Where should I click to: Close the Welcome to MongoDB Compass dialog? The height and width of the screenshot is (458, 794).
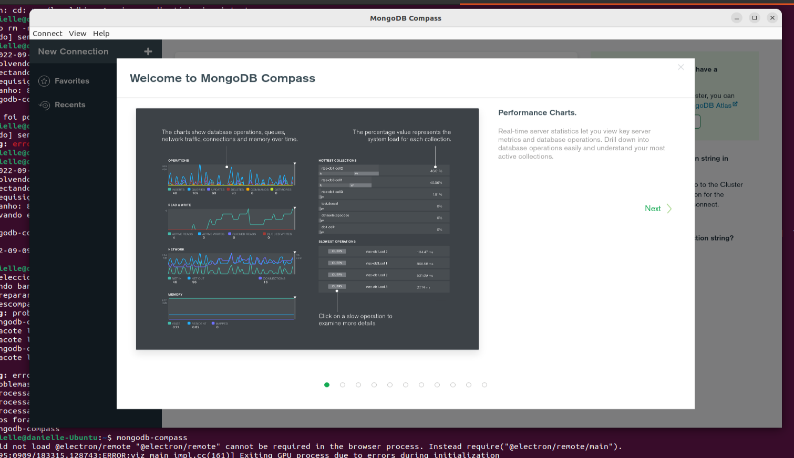point(681,67)
